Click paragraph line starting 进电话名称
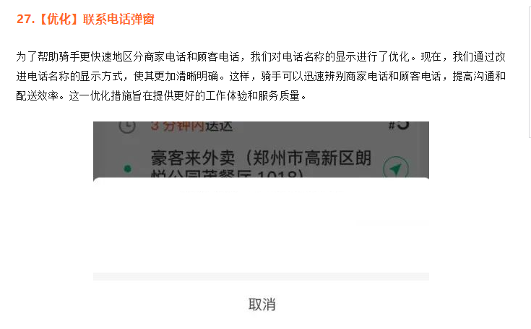The width and height of the screenshot is (531, 329). (x=261, y=76)
